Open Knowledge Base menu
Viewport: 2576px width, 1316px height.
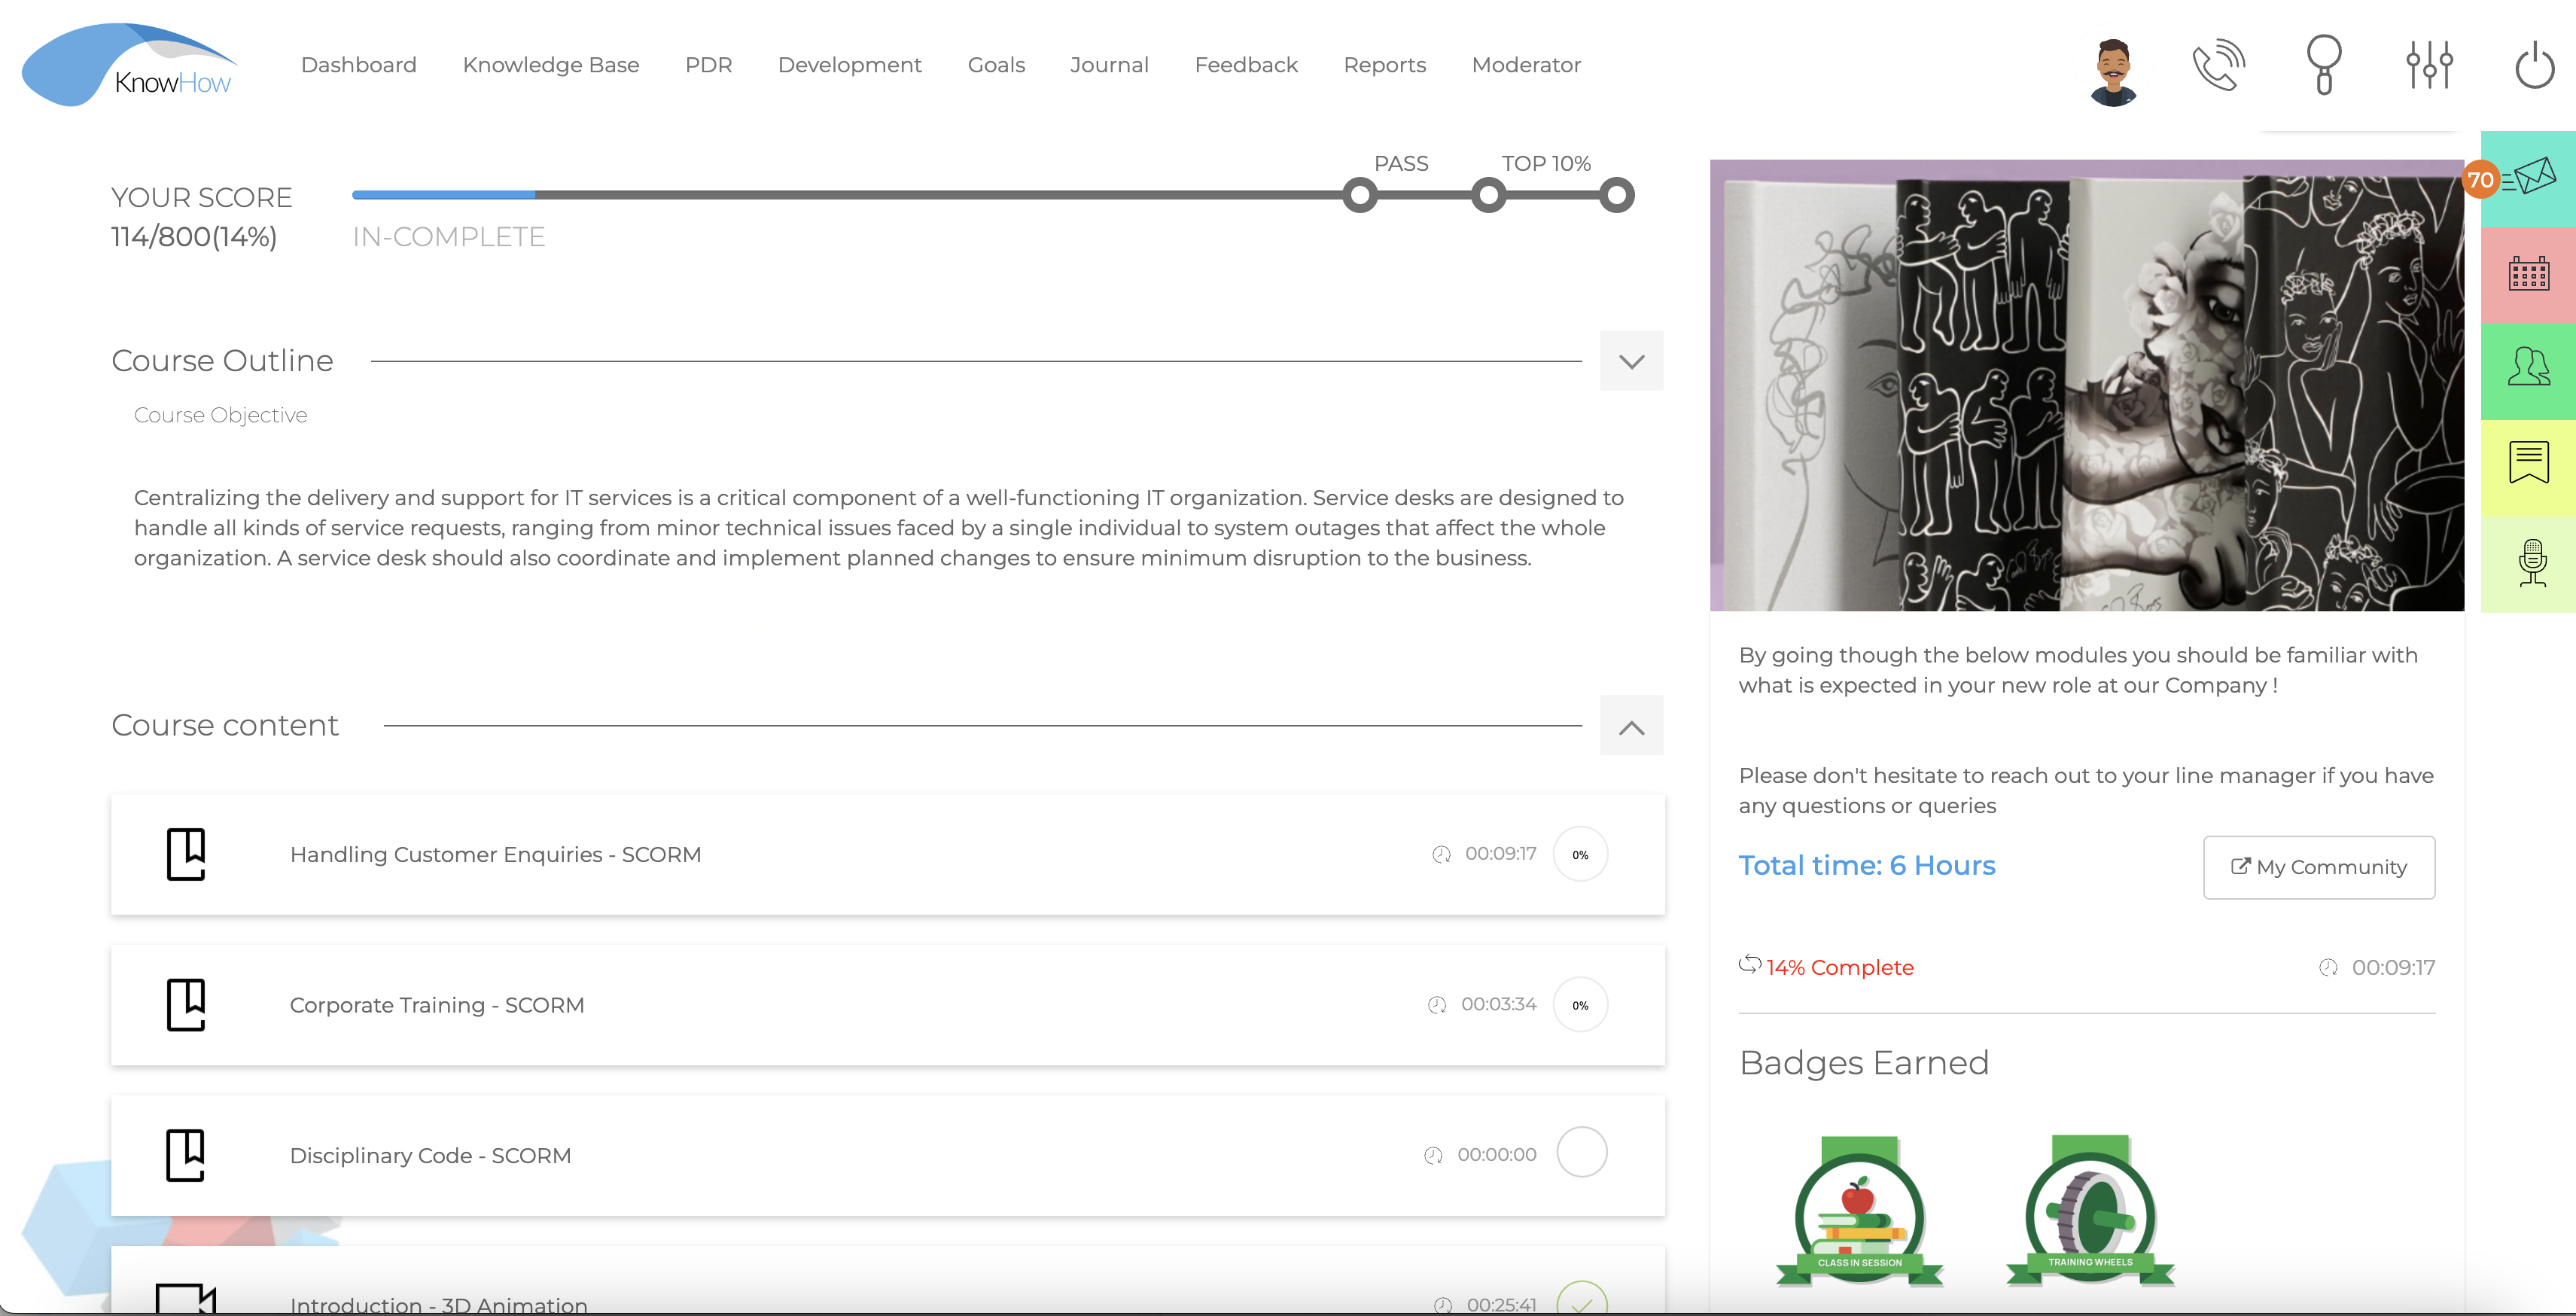551,65
